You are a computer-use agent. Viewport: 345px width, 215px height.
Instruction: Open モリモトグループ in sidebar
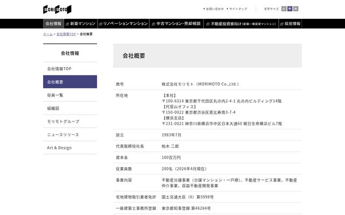pyautogui.click(x=70, y=121)
